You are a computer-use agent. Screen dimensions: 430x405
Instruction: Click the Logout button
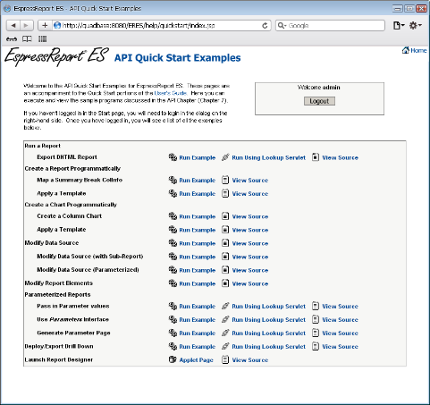[319, 101]
